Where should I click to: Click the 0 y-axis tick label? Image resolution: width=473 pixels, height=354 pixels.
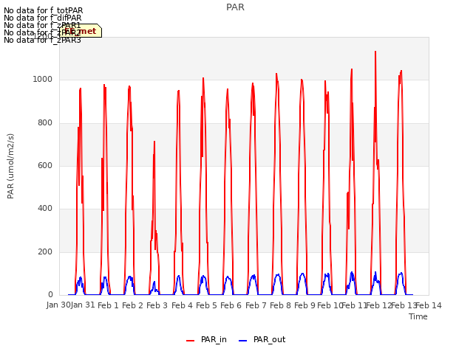(50, 295)
